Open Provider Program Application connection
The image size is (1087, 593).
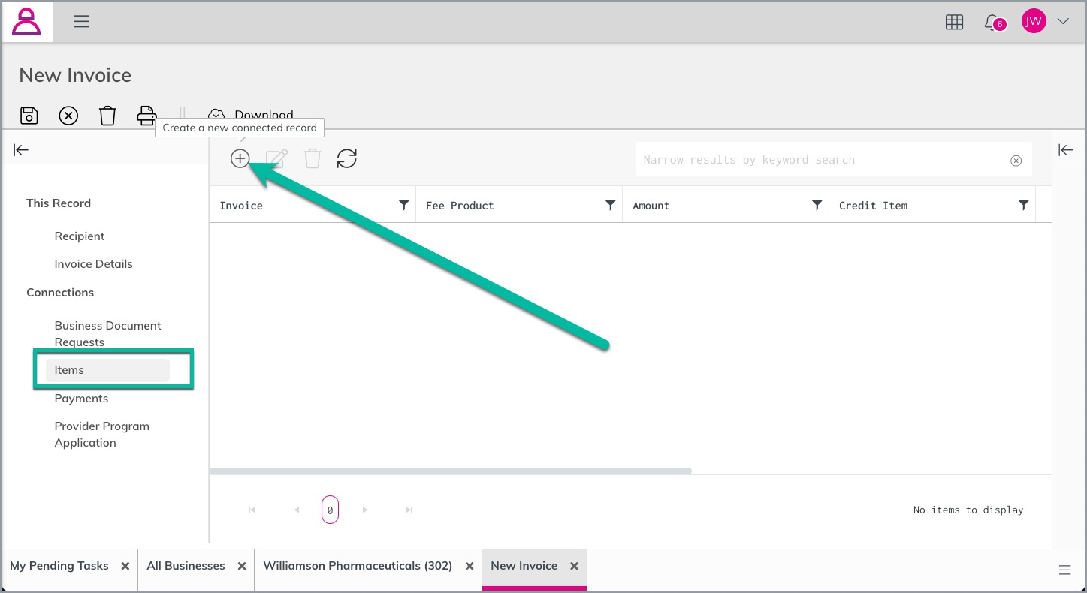pos(101,435)
